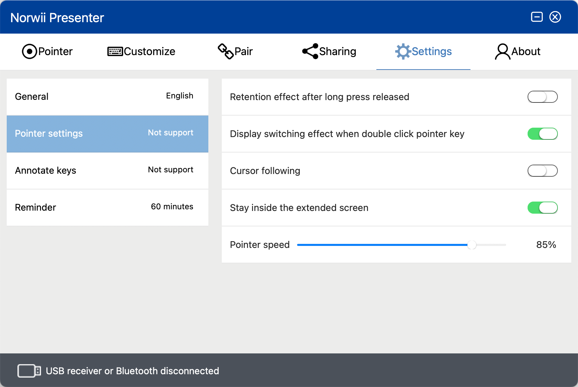Viewport: 578px width, 387px height.
Task: Go to the Pair tab label
Action: point(244,51)
